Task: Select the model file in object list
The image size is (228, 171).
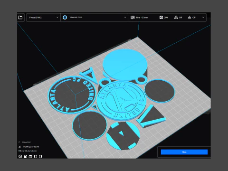Action: tap(31, 147)
